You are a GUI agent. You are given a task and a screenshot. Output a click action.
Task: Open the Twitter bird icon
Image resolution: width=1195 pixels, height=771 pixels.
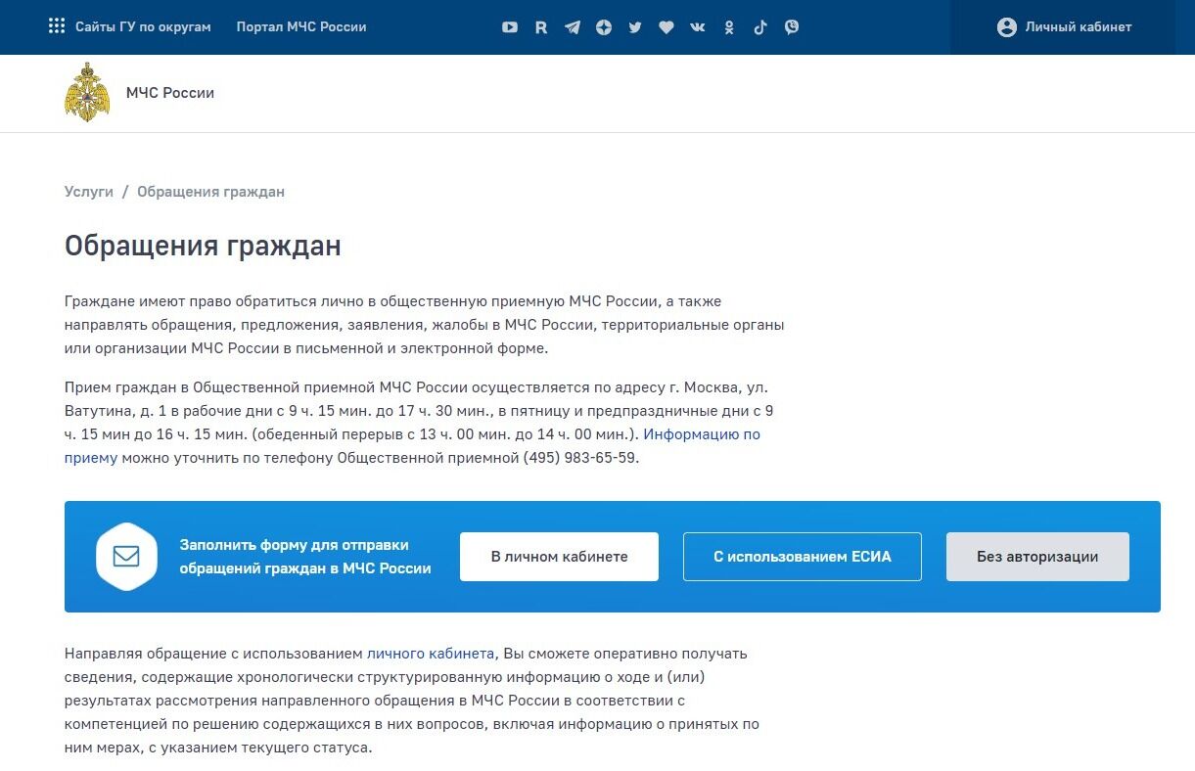tap(635, 27)
